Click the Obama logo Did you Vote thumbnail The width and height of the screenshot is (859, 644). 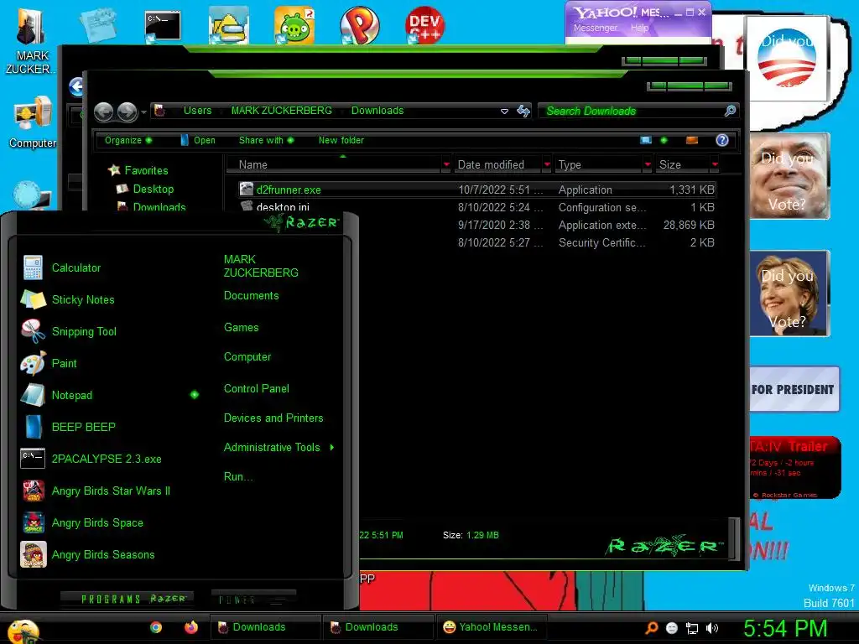click(x=787, y=58)
